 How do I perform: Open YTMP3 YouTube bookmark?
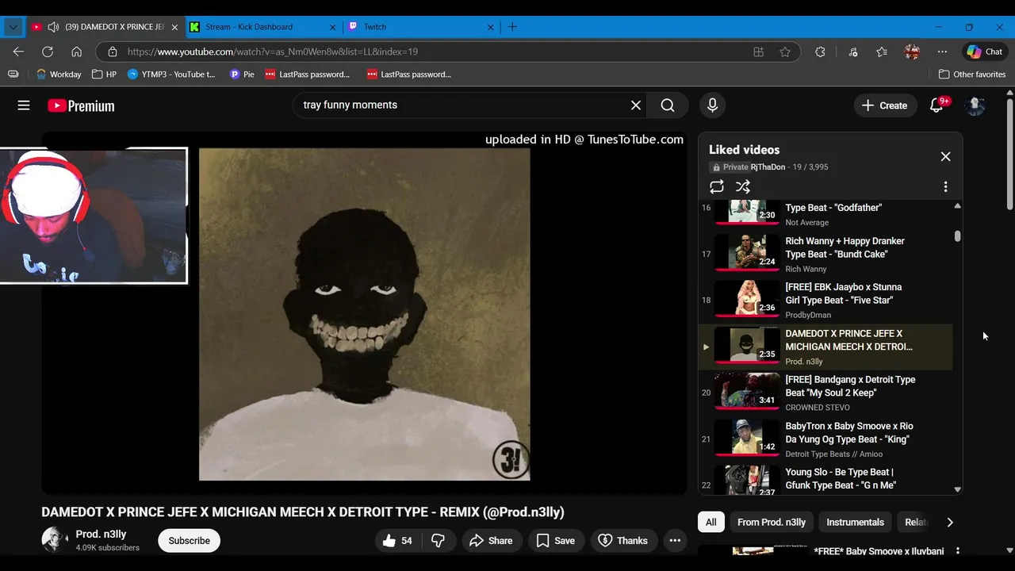[172, 75]
